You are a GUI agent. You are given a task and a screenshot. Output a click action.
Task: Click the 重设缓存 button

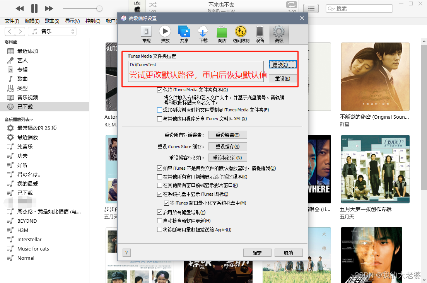click(x=228, y=147)
